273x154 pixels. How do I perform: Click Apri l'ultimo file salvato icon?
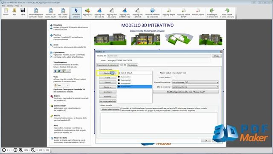(63, 13)
